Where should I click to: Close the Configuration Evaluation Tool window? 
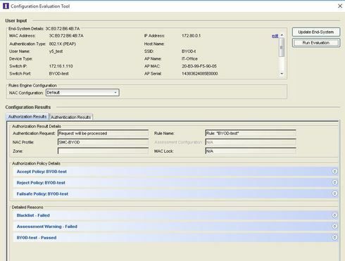click(340, 6)
